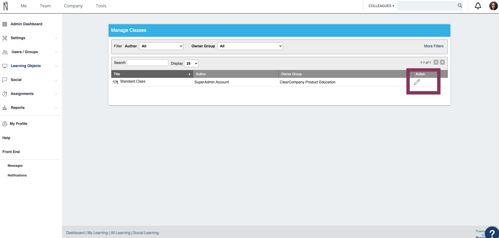Open user avatar profile menu
The height and width of the screenshot is (238, 499).
tap(493, 6)
